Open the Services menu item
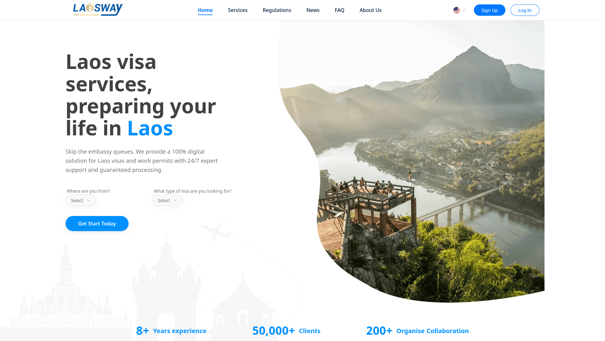Screen dimensions: 605x341 [x=238, y=10]
